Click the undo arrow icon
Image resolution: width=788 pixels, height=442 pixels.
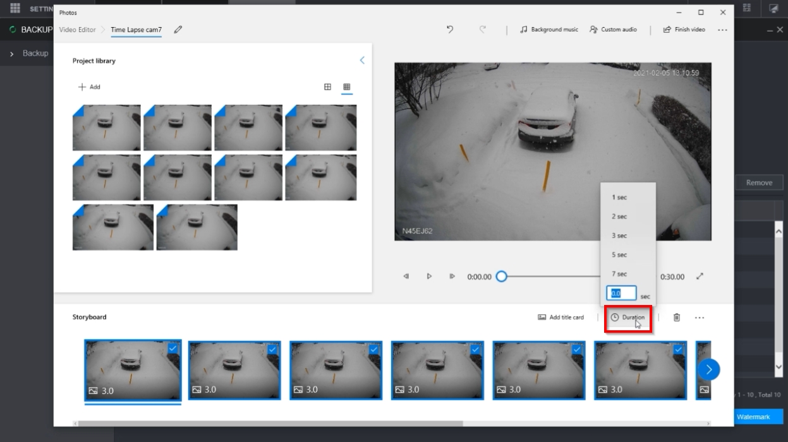pos(450,30)
